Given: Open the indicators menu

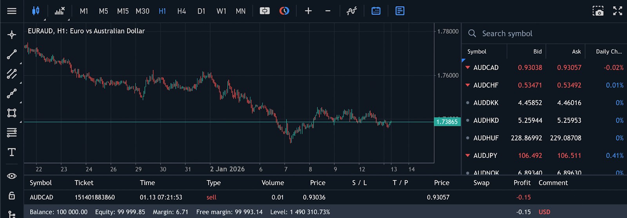Looking at the screenshot, I should [60, 11].
